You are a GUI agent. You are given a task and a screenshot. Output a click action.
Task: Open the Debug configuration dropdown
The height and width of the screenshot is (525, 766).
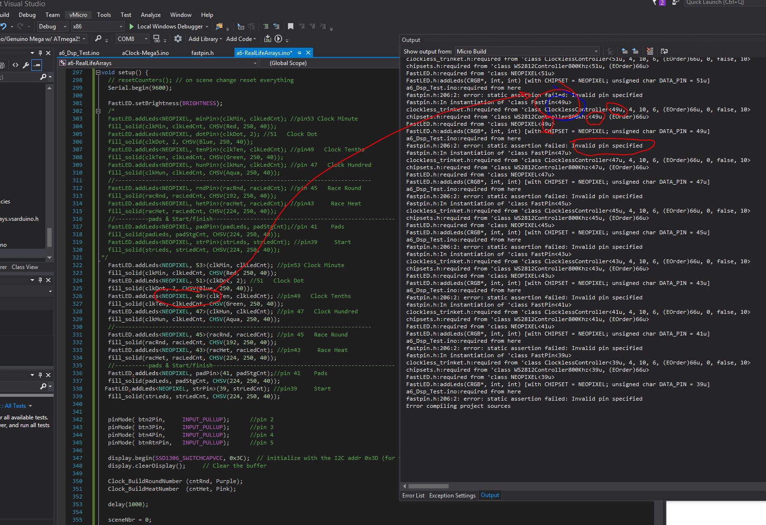(x=65, y=27)
